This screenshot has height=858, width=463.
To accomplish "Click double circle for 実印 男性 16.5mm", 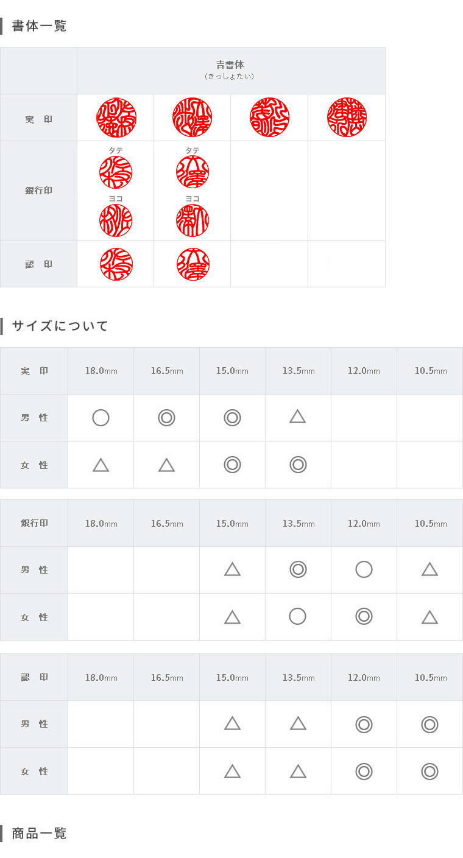I will (x=166, y=418).
